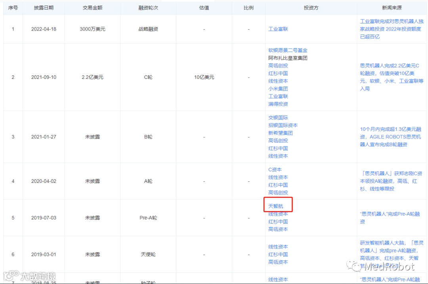Select the Pre-A轮 round cell
428x284 pixels.
click(148, 218)
